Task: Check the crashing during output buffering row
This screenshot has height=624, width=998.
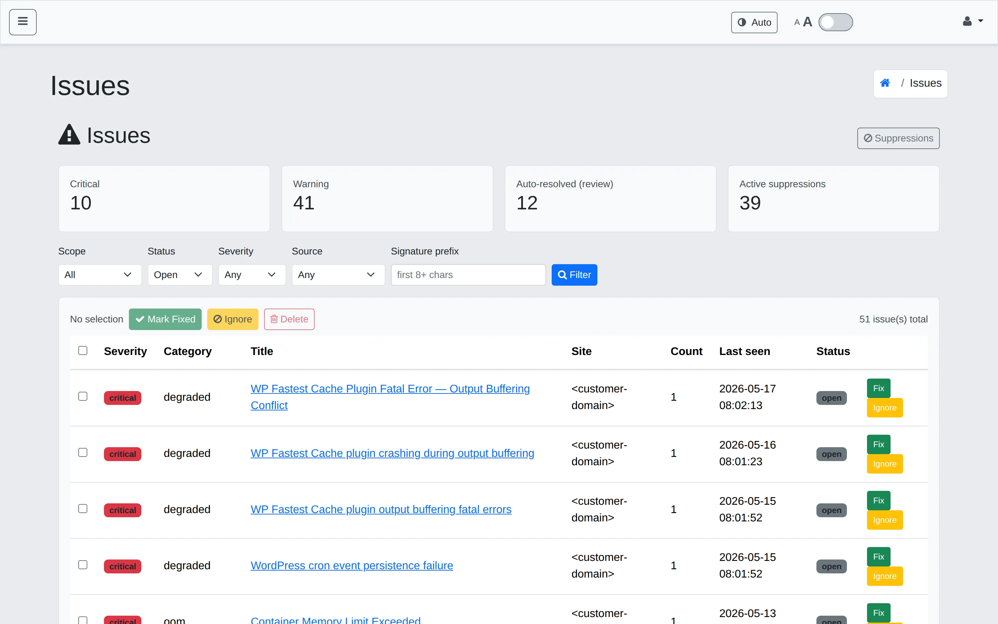Action: pyautogui.click(x=83, y=453)
